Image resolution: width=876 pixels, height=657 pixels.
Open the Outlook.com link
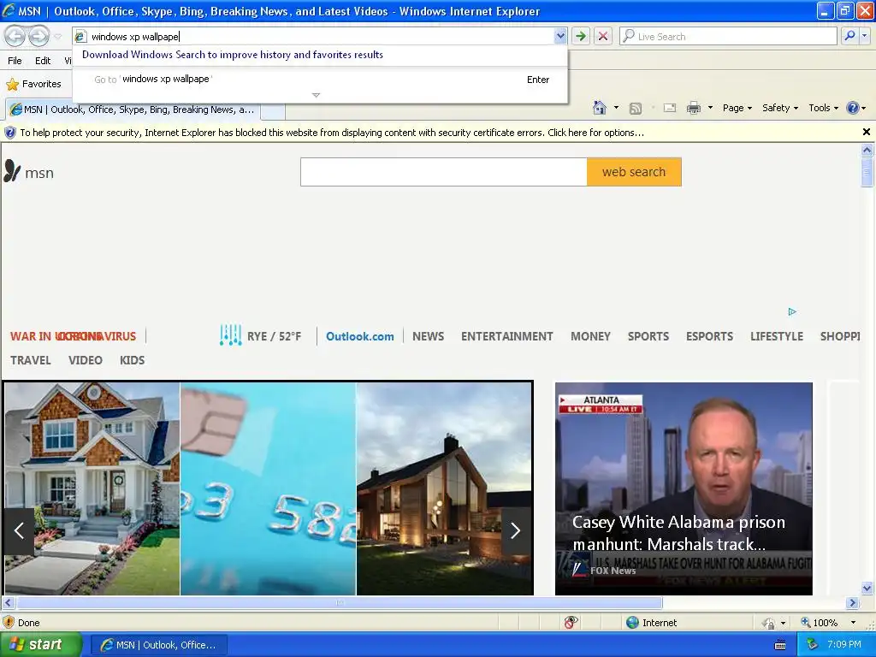point(360,336)
